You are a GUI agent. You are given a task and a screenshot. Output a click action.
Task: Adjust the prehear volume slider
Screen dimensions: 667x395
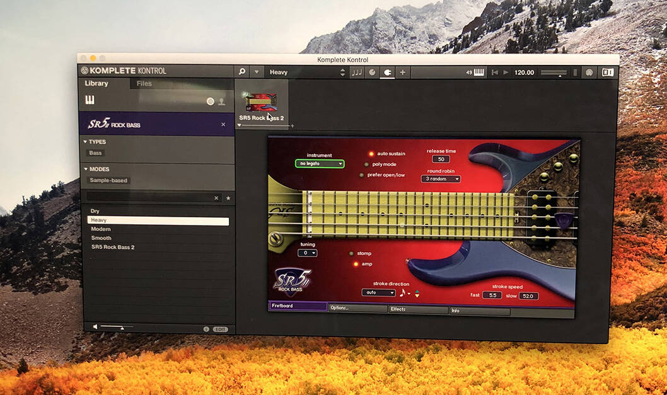116,327
